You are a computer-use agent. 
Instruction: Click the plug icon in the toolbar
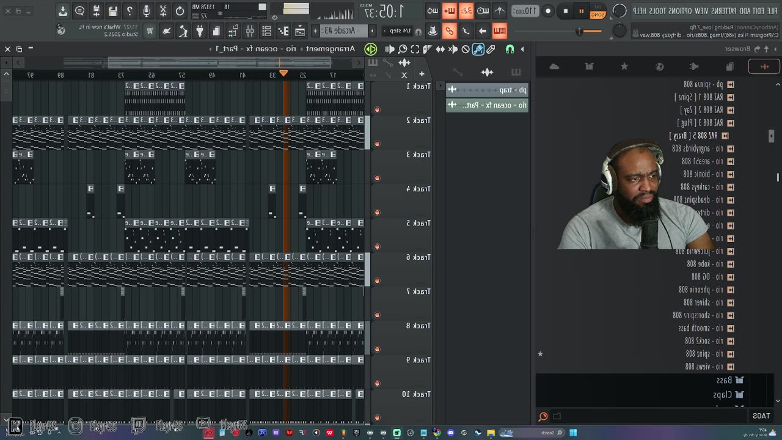[200, 31]
